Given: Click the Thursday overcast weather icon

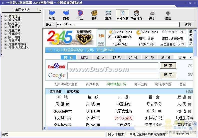Looking at the screenshot, I should point(165,32).
